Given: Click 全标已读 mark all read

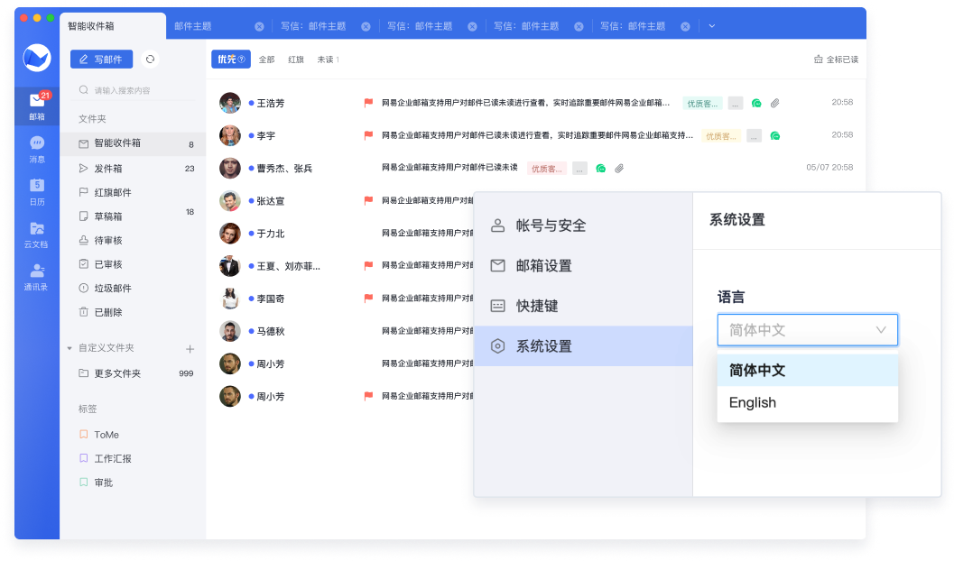Looking at the screenshot, I should click(837, 60).
